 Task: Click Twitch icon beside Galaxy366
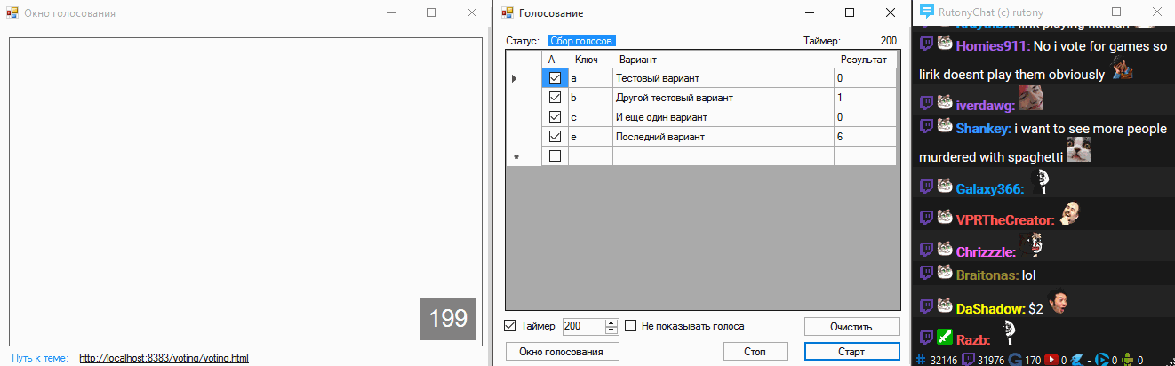point(927,187)
